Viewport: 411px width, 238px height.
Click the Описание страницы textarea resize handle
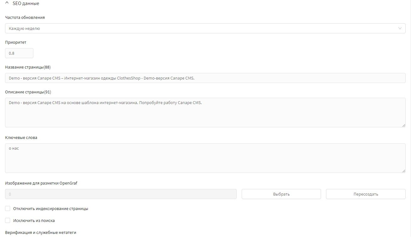coord(403,125)
